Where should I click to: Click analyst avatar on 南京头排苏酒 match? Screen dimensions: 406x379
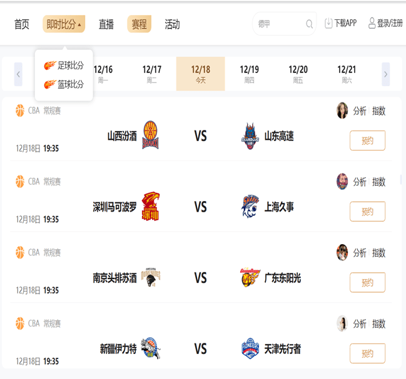click(x=342, y=252)
